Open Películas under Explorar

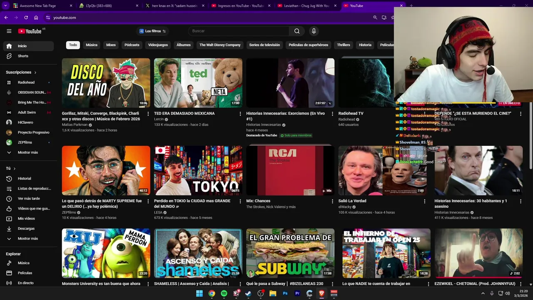click(28, 273)
